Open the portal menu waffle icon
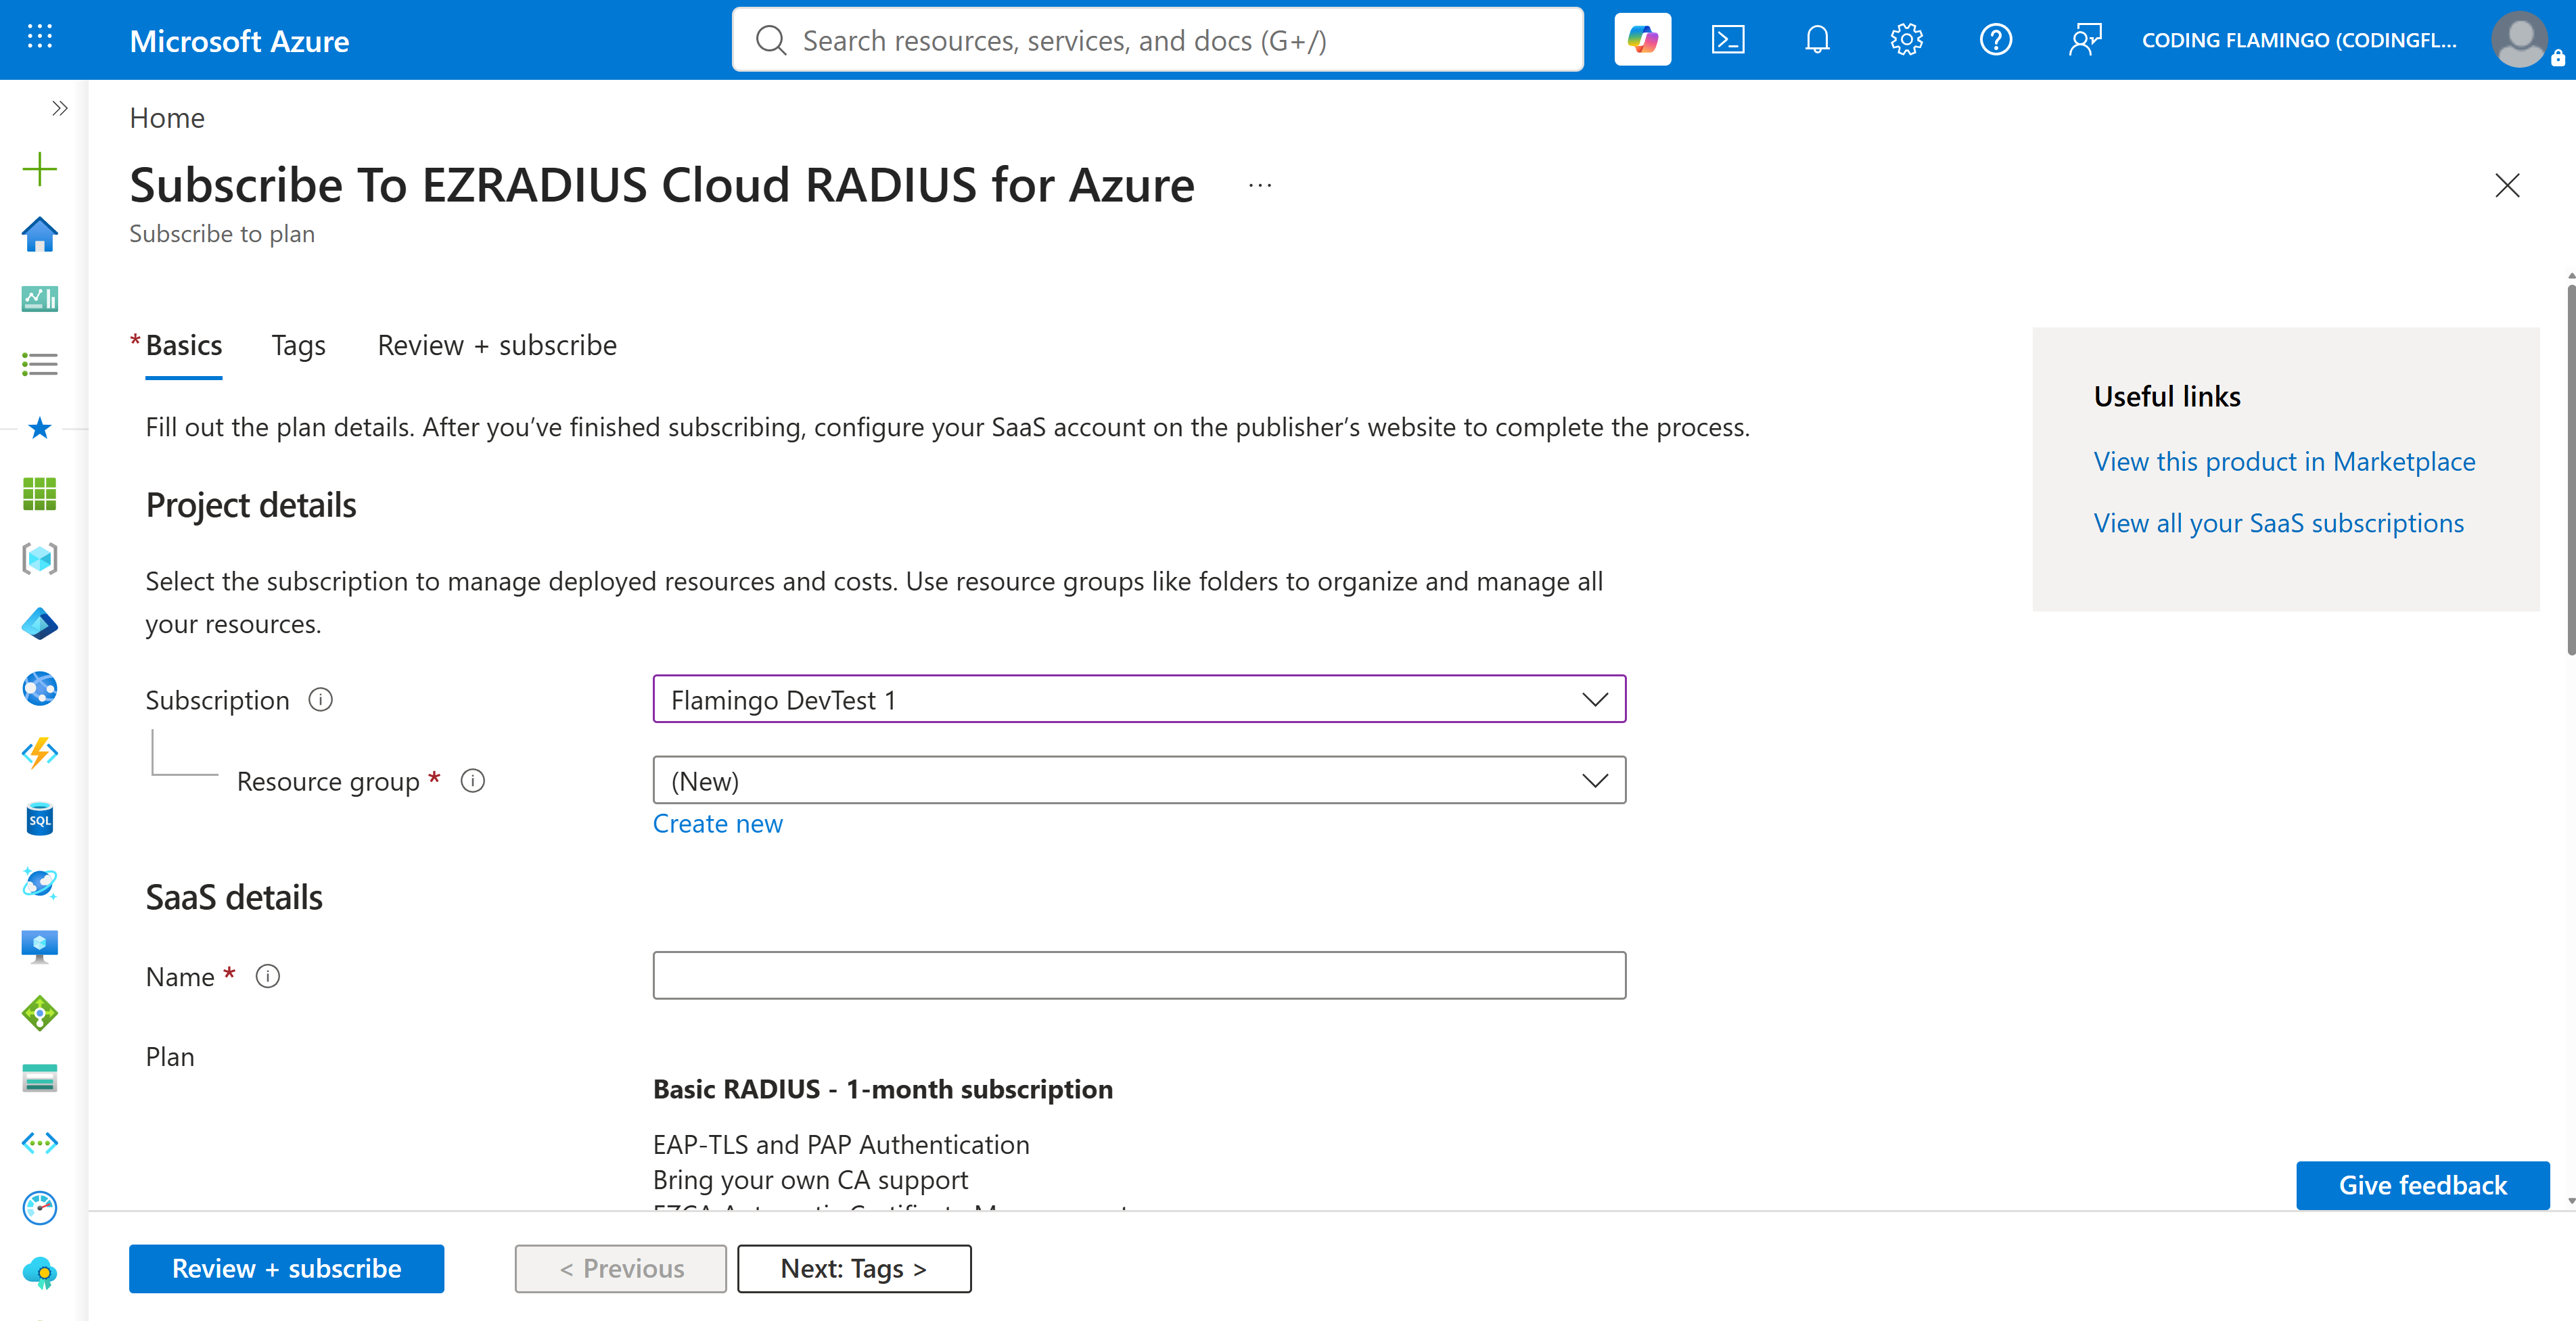The image size is (2576, 1321). pos(39,38)
